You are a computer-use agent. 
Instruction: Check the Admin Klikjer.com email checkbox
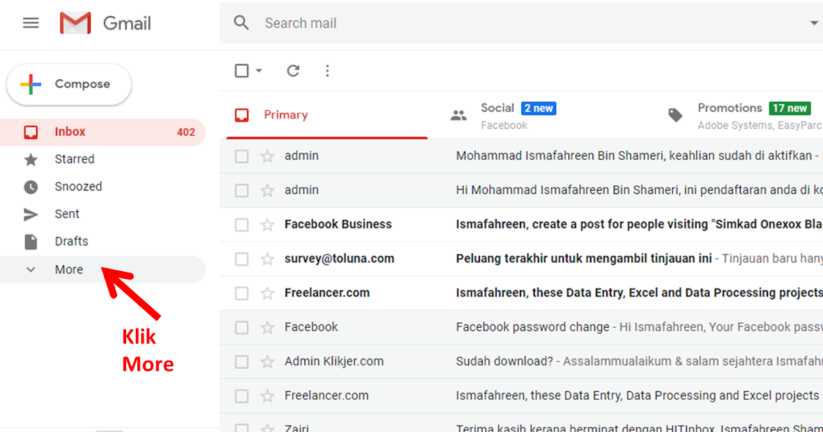(x=241, y=362)
